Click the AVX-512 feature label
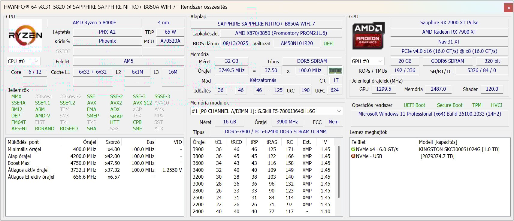This screenshot has width=514, height=221. tap(142, 103)
